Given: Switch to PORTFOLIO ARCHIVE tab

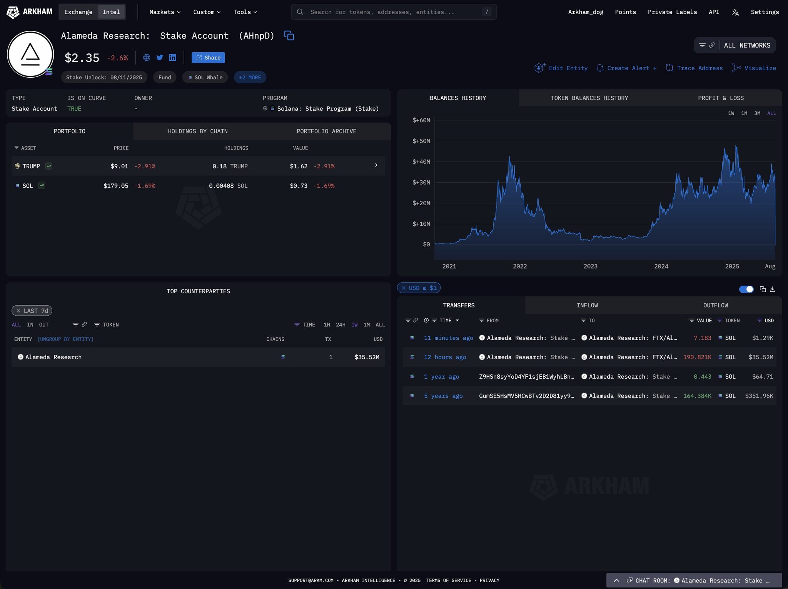Looking at the screenshot, I should (326, 131).
